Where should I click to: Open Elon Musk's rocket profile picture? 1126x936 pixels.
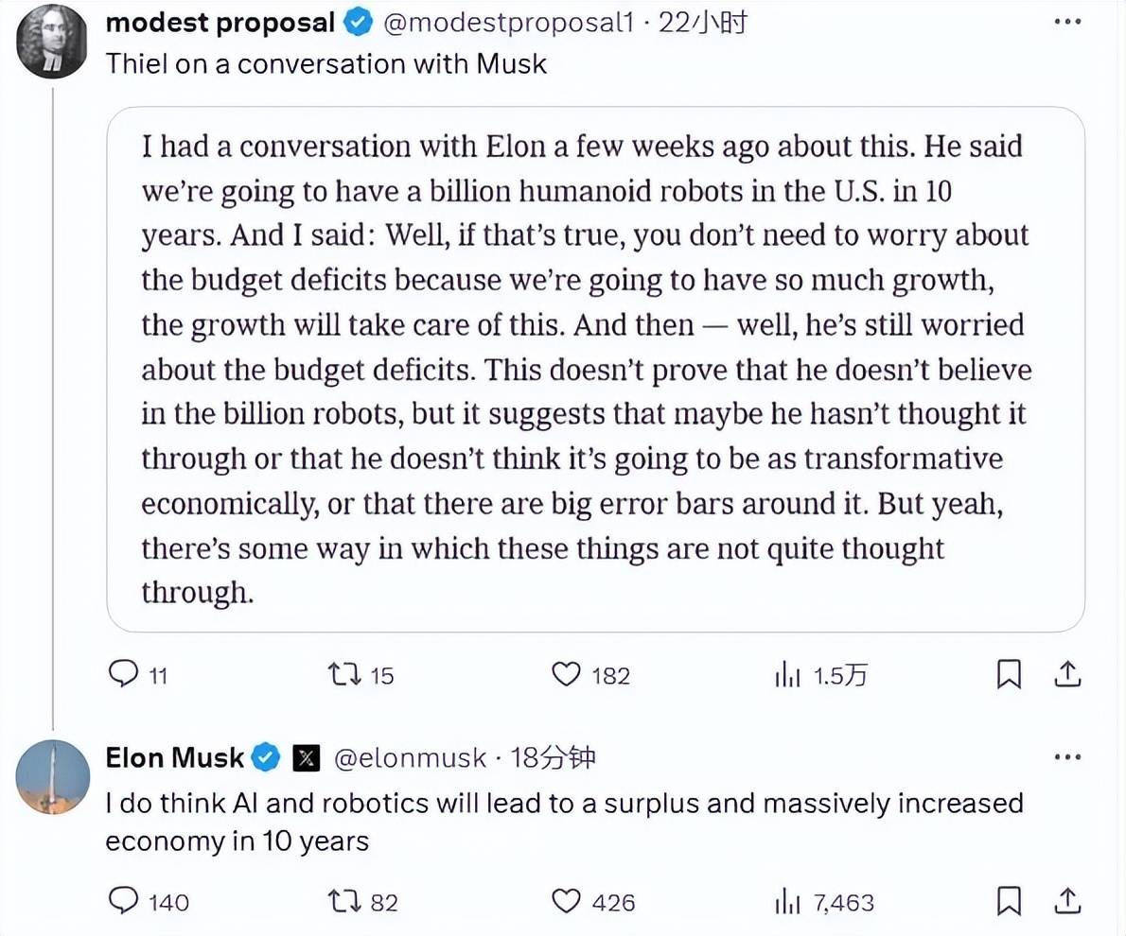point(52,776)
